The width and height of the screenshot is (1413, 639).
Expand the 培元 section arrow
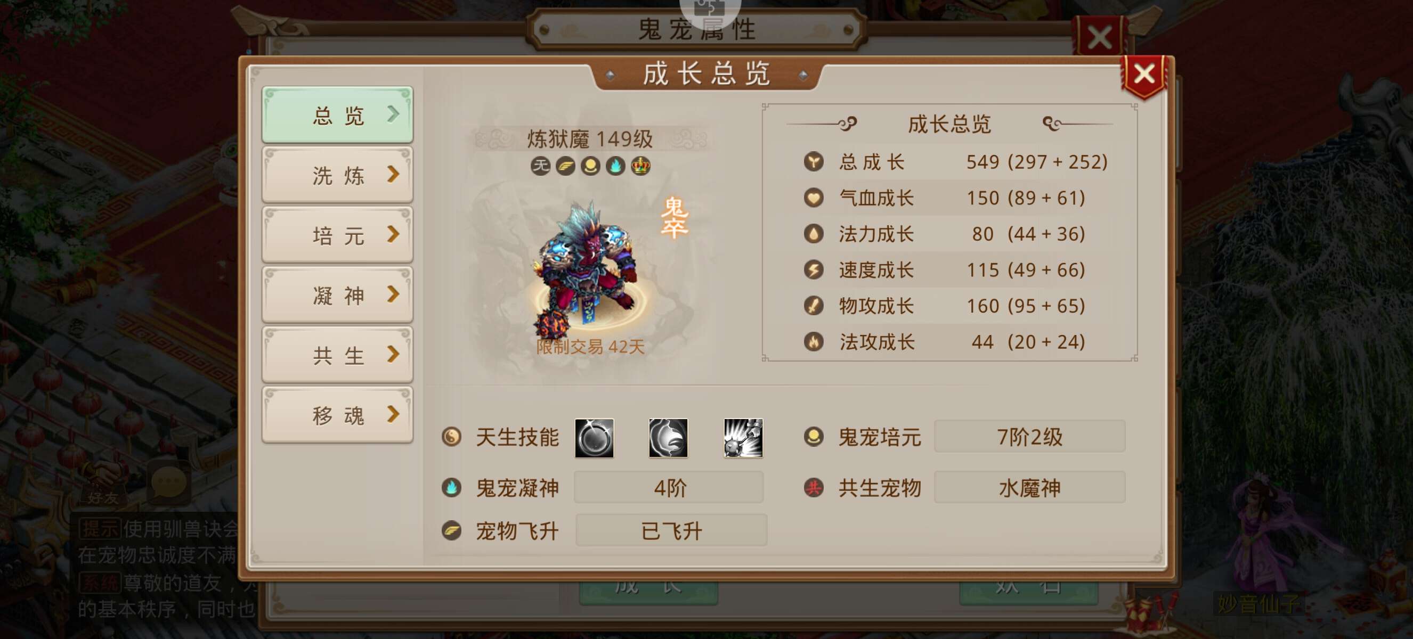tap(393, 234)
